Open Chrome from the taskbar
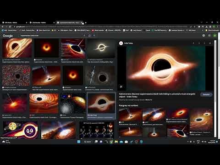Image resolution: width=220 pixels, height=165 pixels. tap(111, 142)
